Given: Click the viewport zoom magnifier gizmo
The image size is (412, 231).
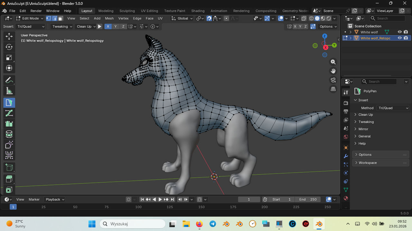Looking at the screenshot, I should 333,62.
